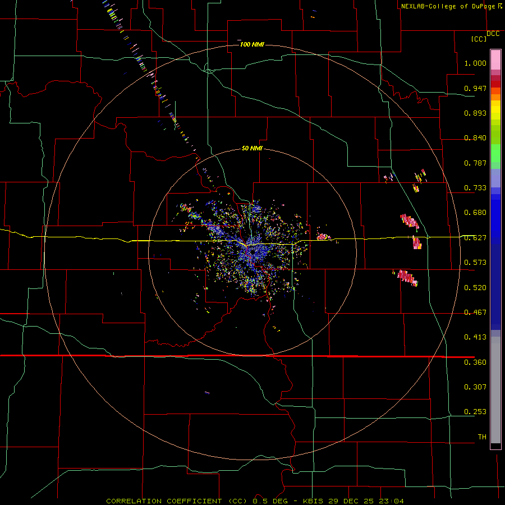
Task: Click the 0.307 legend value
Action: pyautogui.click(x=475, y=387)
